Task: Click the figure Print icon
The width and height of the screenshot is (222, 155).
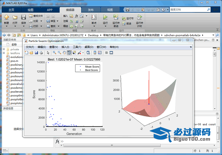Action: point(41,53)
